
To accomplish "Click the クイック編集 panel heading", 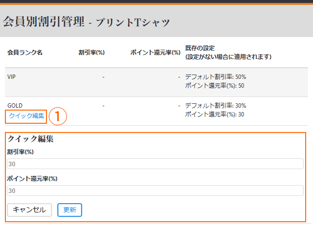I will (31, 139).
